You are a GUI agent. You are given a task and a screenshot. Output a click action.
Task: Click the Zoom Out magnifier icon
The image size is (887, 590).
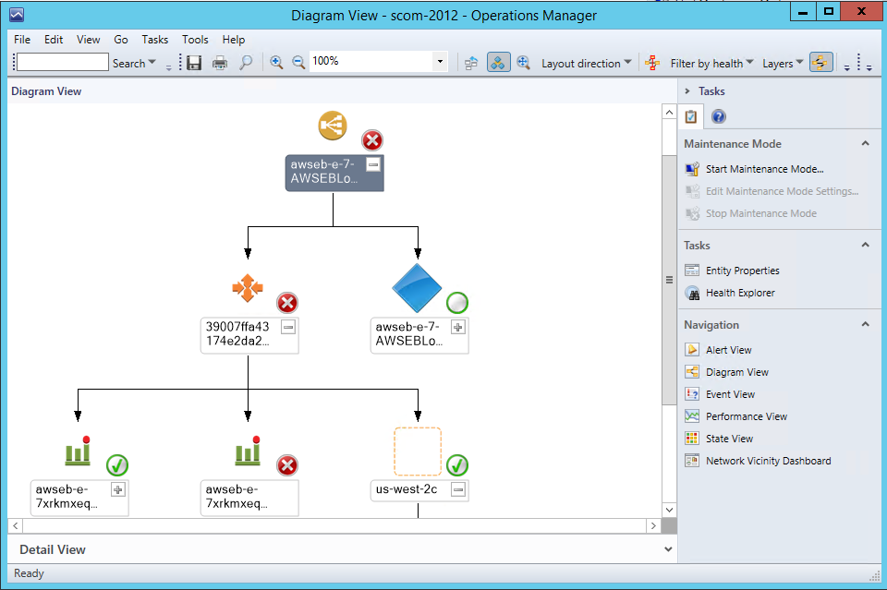pos(298,63)
